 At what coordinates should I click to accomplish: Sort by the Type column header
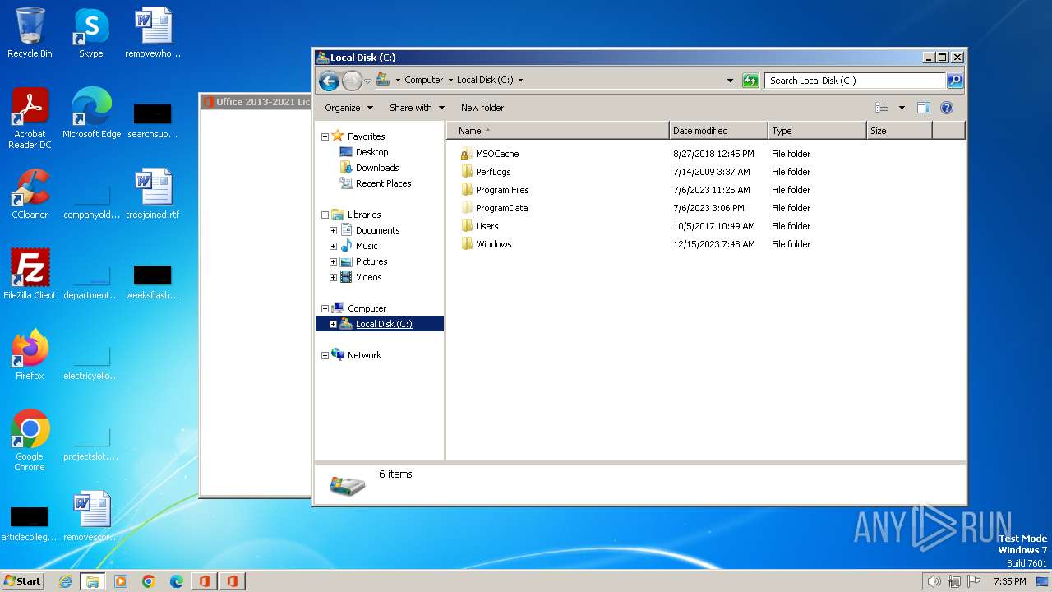[817, 131]
